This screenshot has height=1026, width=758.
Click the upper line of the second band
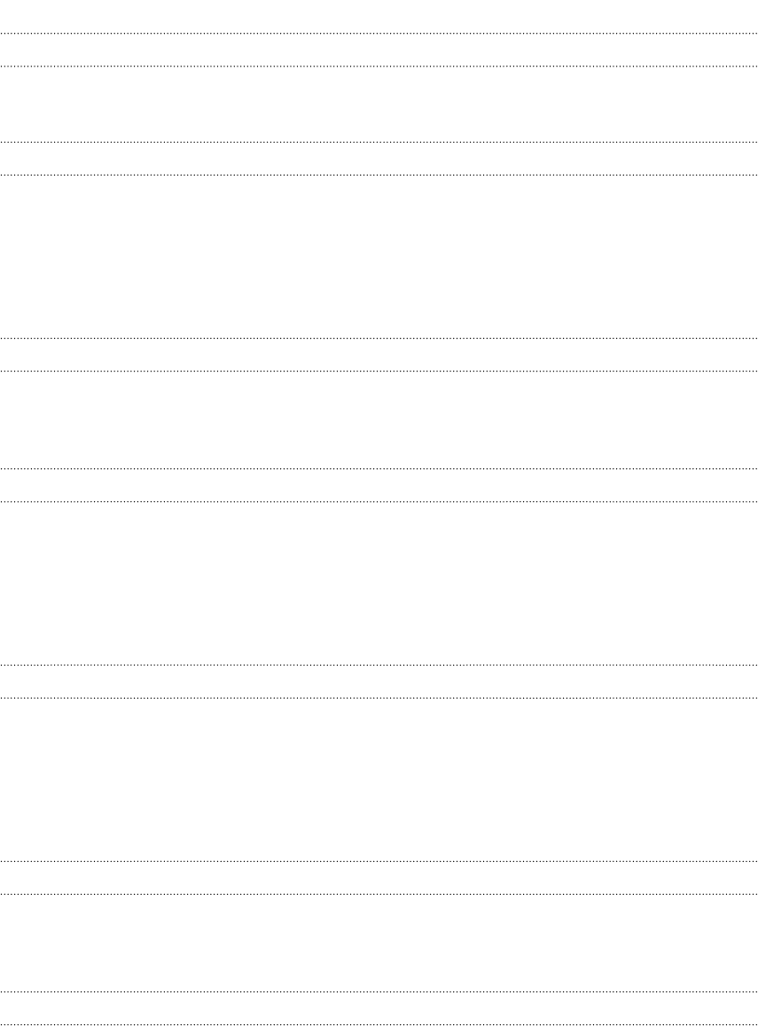click(x=379, y=142)
